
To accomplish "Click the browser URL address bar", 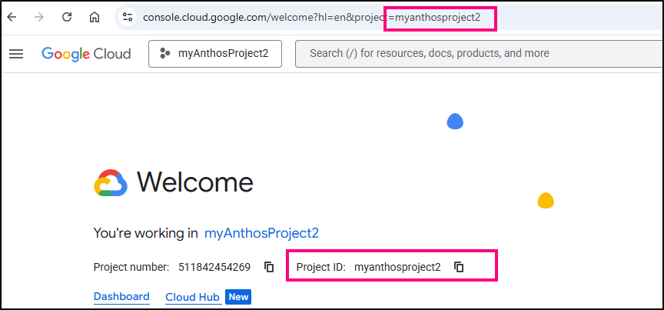I will point(307,17).
